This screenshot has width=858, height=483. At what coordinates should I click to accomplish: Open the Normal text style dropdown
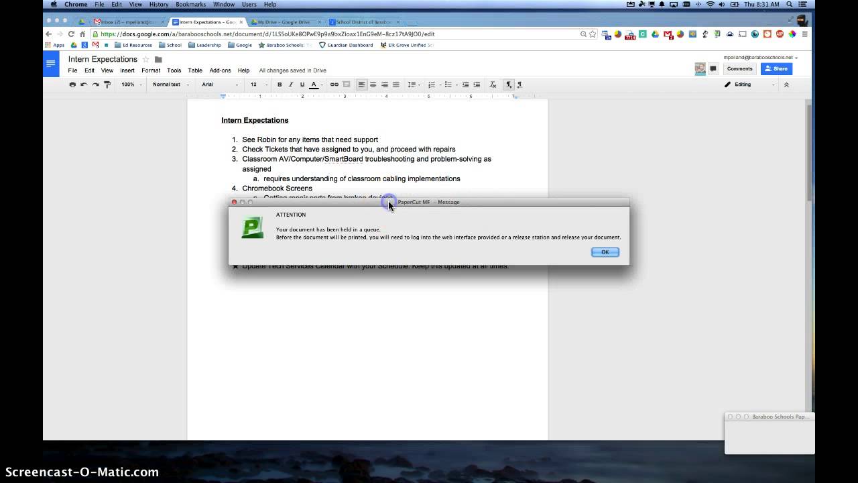[170, 85]
